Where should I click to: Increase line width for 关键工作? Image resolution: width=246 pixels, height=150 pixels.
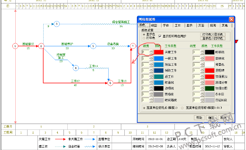coord(151,51)
